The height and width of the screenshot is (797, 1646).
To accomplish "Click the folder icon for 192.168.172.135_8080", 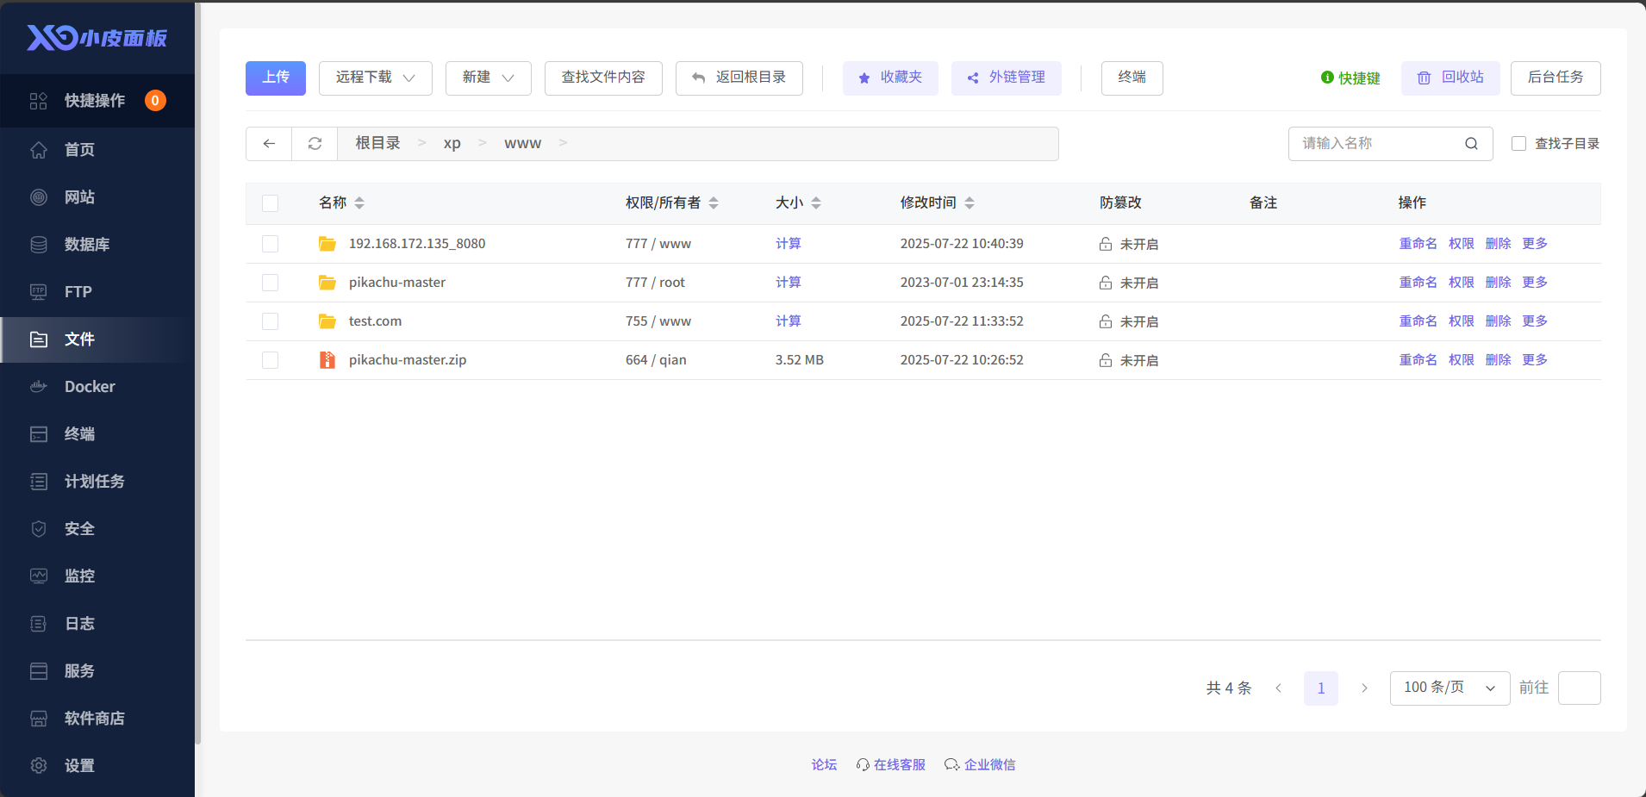I will 327,244.
